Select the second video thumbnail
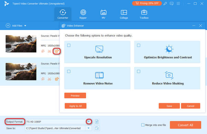Screen dimensions: 207x134 click(x=21, y=71)
